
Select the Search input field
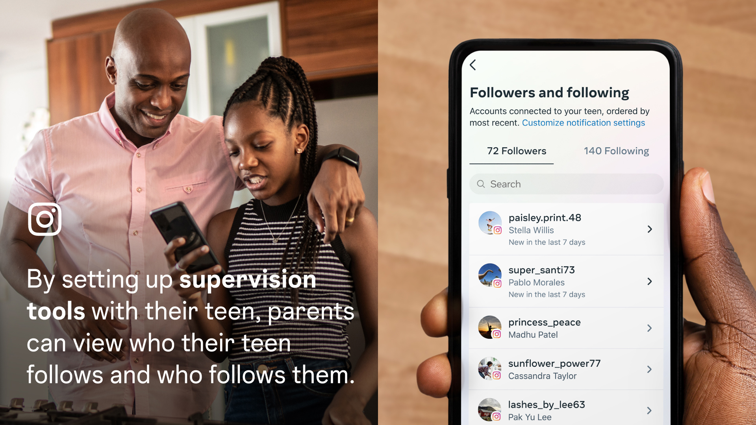567,184
